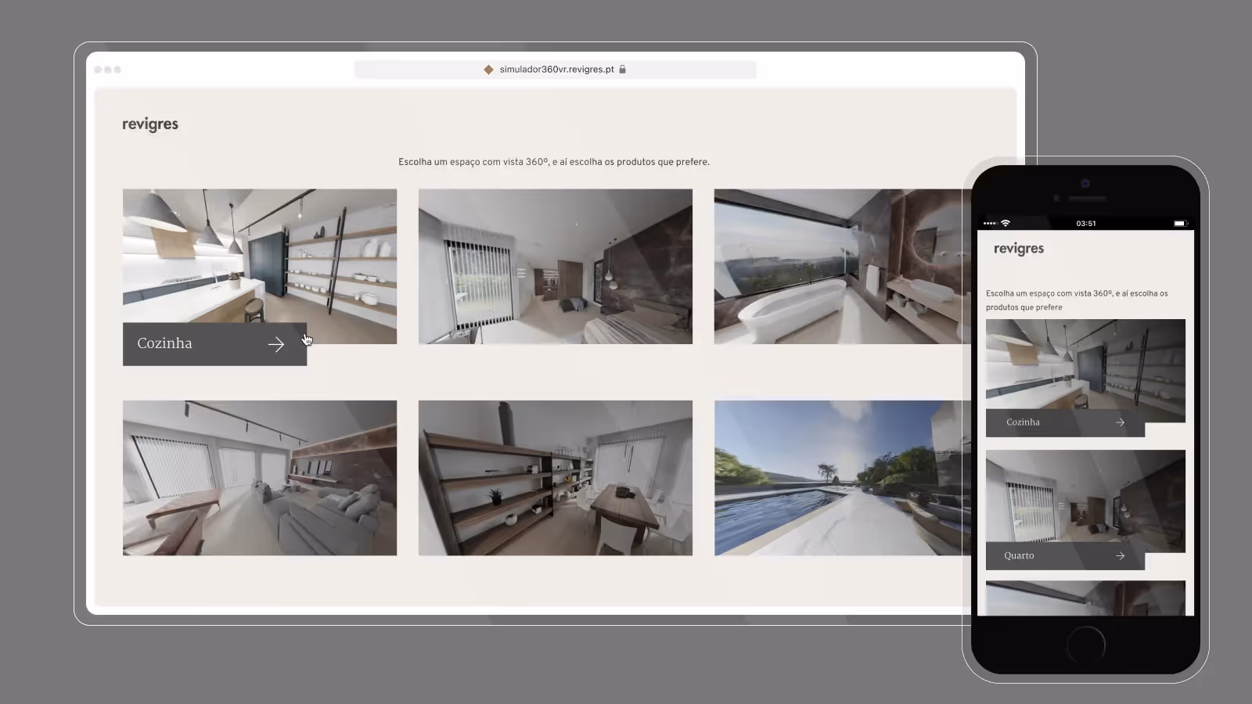The height and width of the screenshot is (704, 1252).
Task: Select the living room with sofa thumbnail
Action: (x=260, y=478)
